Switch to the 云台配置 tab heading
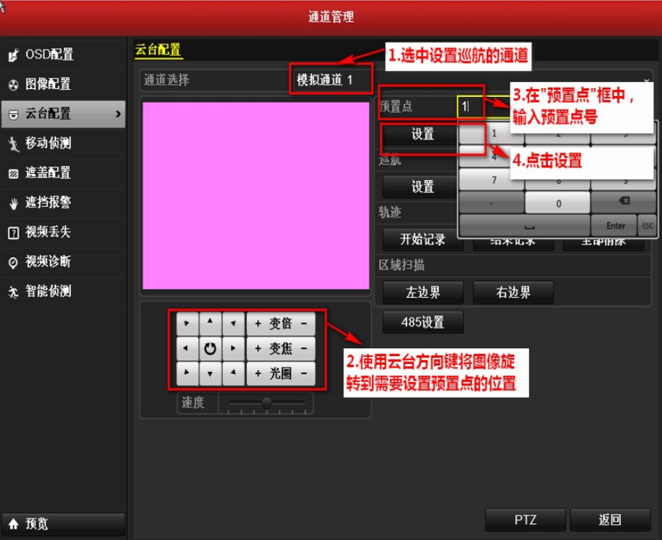662x540 pixels. pyautogui.click(x=159, y=50)
